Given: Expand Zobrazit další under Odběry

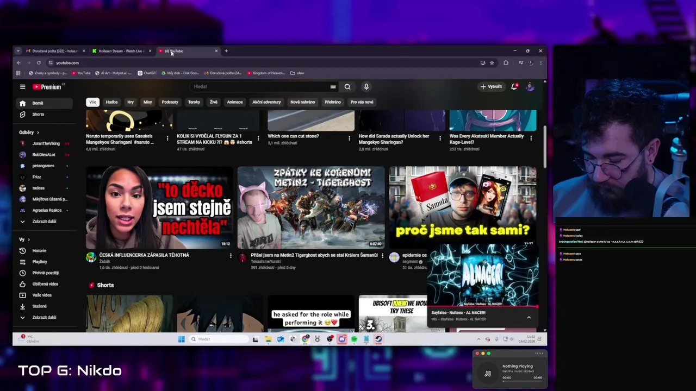Looking at the screenshot, I should pyautogui.click(x=45, y=221).
